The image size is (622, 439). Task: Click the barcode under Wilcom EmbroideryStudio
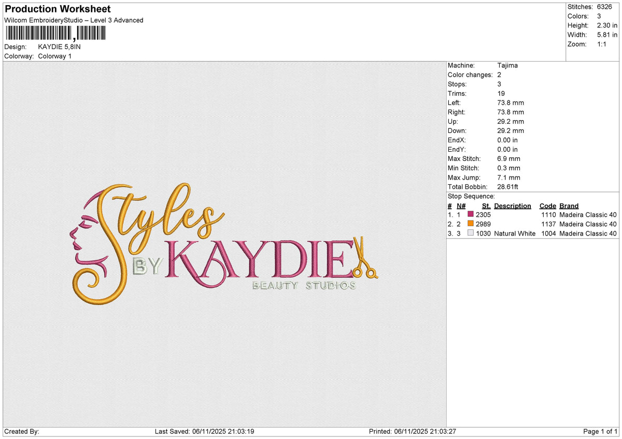[55, 34]
